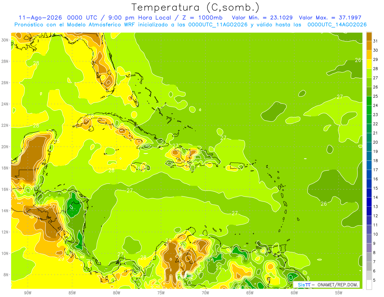Click the legend value 23
Screen dimensions: 384x297
[x=376, y=114]
